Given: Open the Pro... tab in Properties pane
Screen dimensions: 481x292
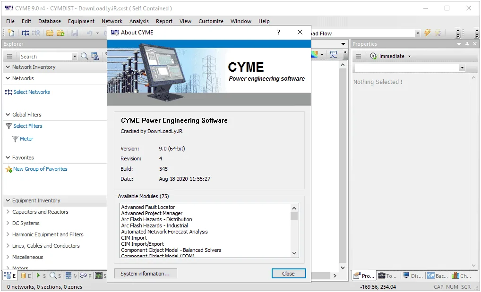Looking at the screenshot, I should tap(364, 276).
